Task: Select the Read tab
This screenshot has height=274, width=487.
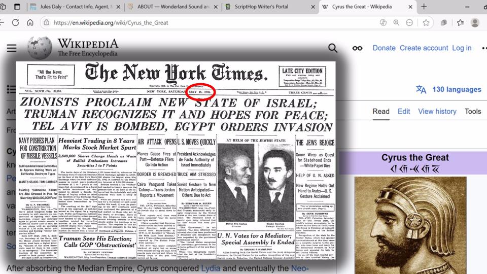Action: point(381,111)
